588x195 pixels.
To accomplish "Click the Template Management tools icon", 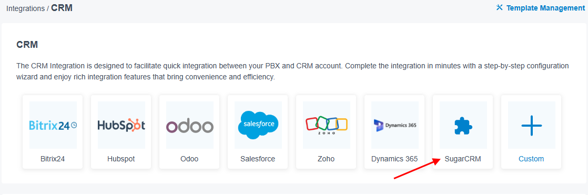I will pyautogui.click(x=499, y=7).
